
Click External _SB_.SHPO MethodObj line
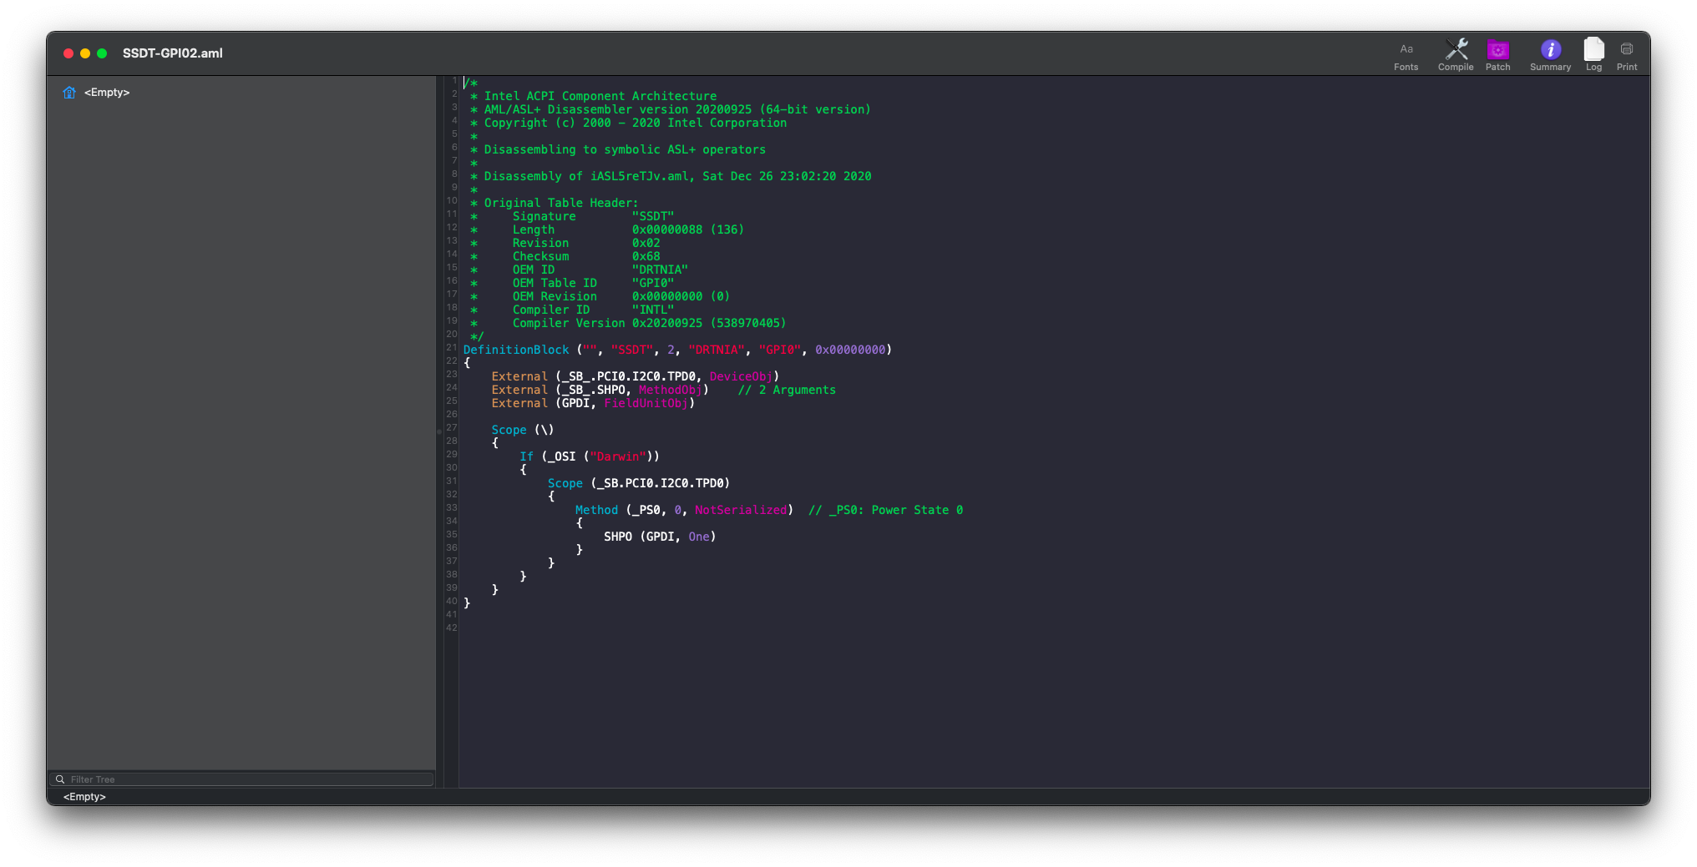pos(600,390)
